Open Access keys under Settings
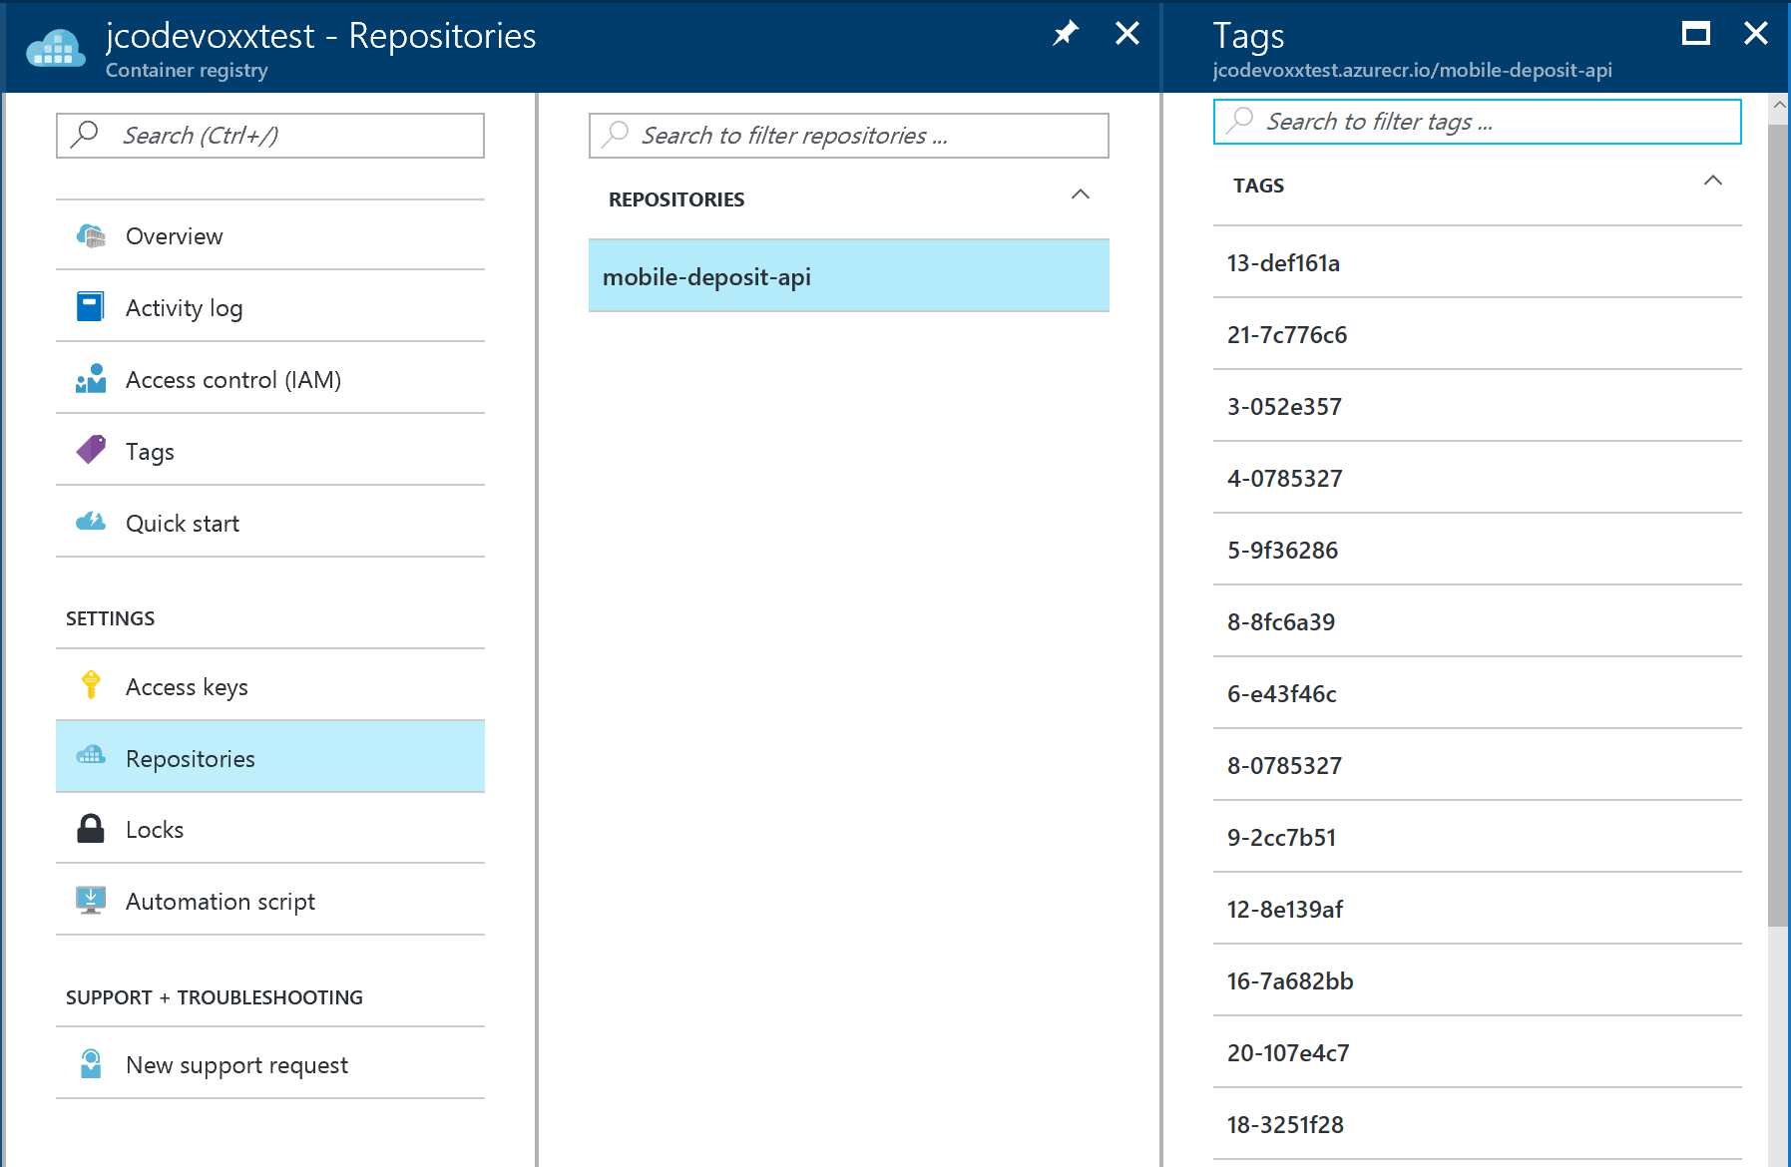Viewport: 1791px width, 1167px height. tap(270, 687)
